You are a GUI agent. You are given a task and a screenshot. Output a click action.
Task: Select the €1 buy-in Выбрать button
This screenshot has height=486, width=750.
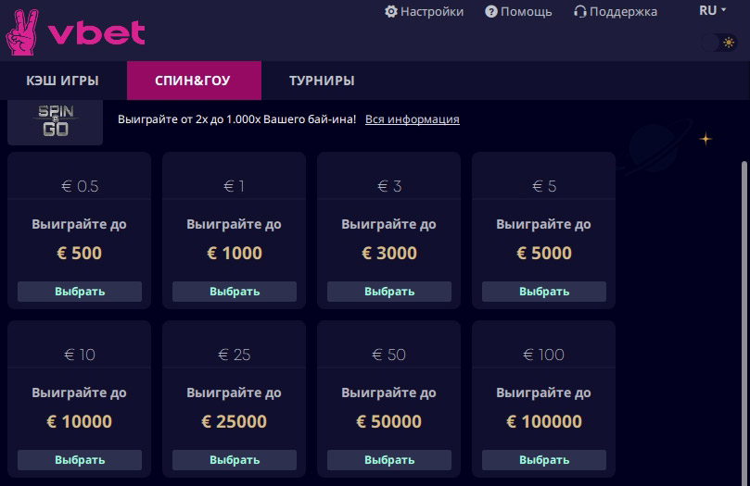[x=235, y=292]
